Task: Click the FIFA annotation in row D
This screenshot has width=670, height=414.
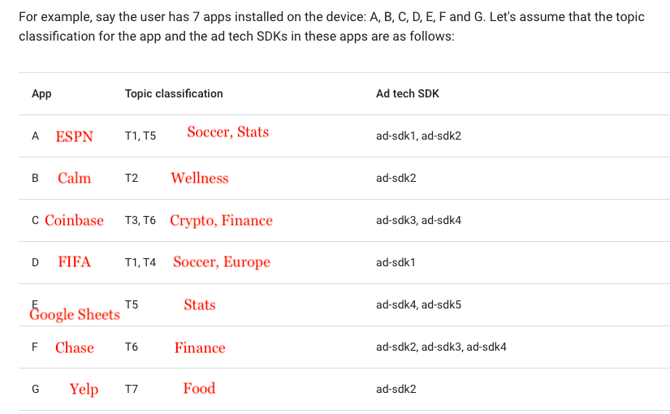Action: click(x=75, y=261)
